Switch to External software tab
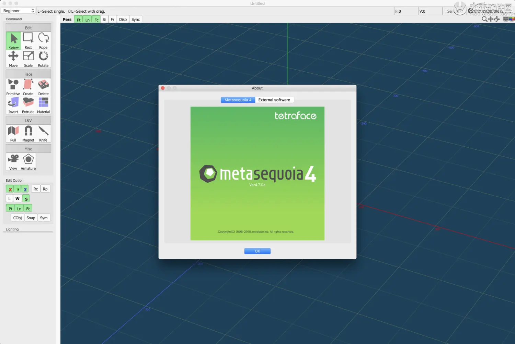This screenshot has height=344, width=515. (x=274, y=100)
